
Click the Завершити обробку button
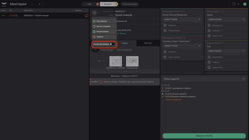pos(204,136)
